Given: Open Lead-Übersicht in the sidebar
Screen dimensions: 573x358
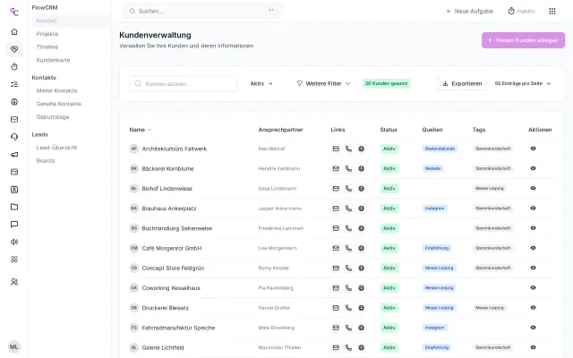Looking at the screenshot, I should (x=56, y=148).
